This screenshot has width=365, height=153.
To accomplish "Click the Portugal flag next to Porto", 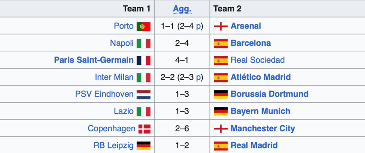I will click(x=144, y=26).
